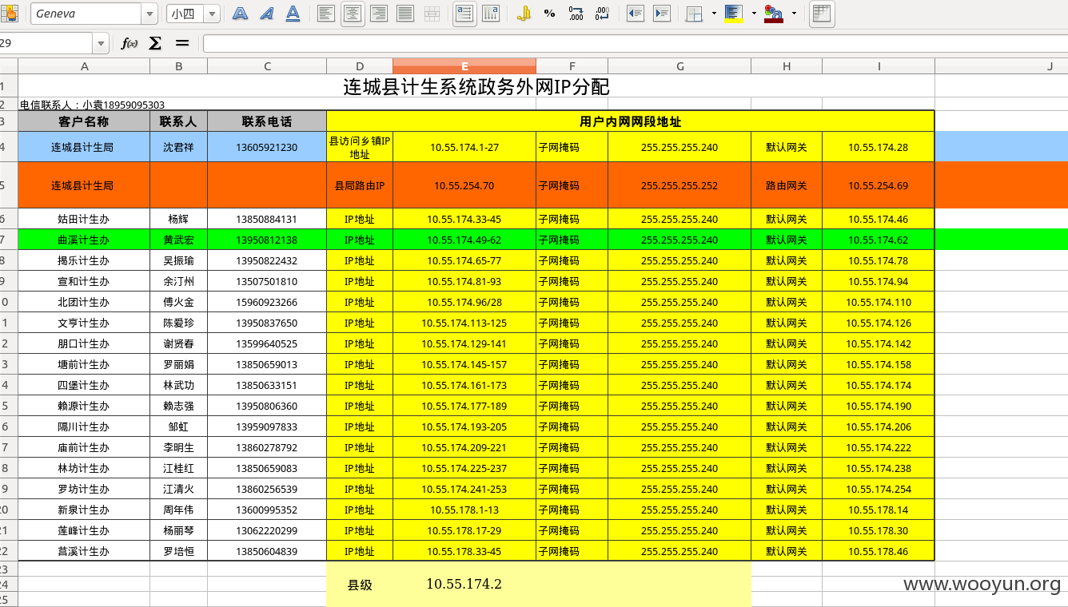
Task: Apply the yellow background color
Action: 733,14
